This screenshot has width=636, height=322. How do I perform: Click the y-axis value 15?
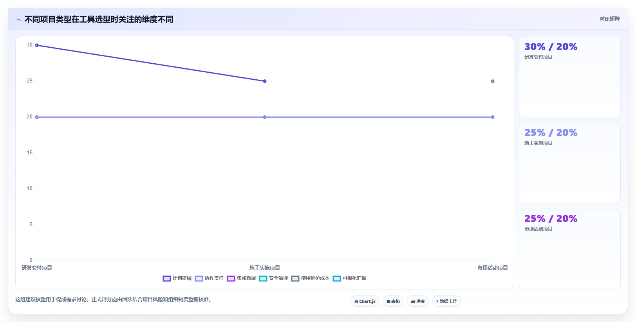tap(29, 153)
